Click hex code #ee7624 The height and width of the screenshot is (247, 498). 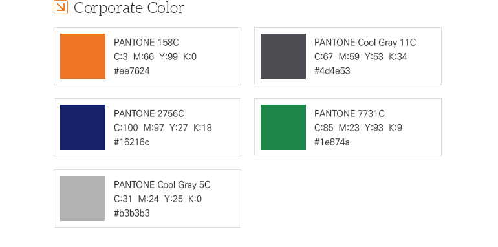(132, 70)
